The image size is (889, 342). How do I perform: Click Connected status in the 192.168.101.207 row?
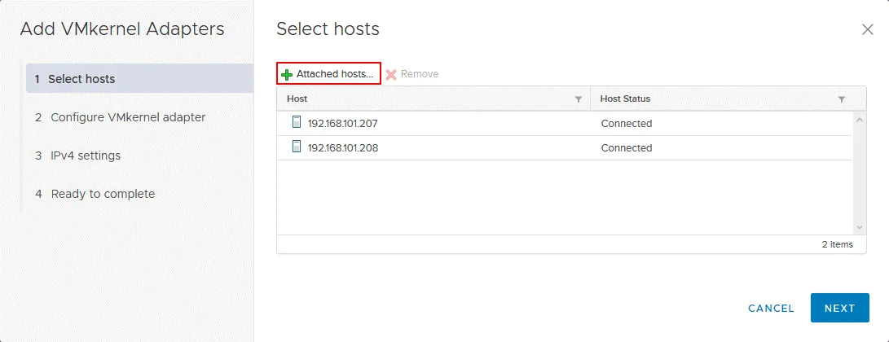626,124
